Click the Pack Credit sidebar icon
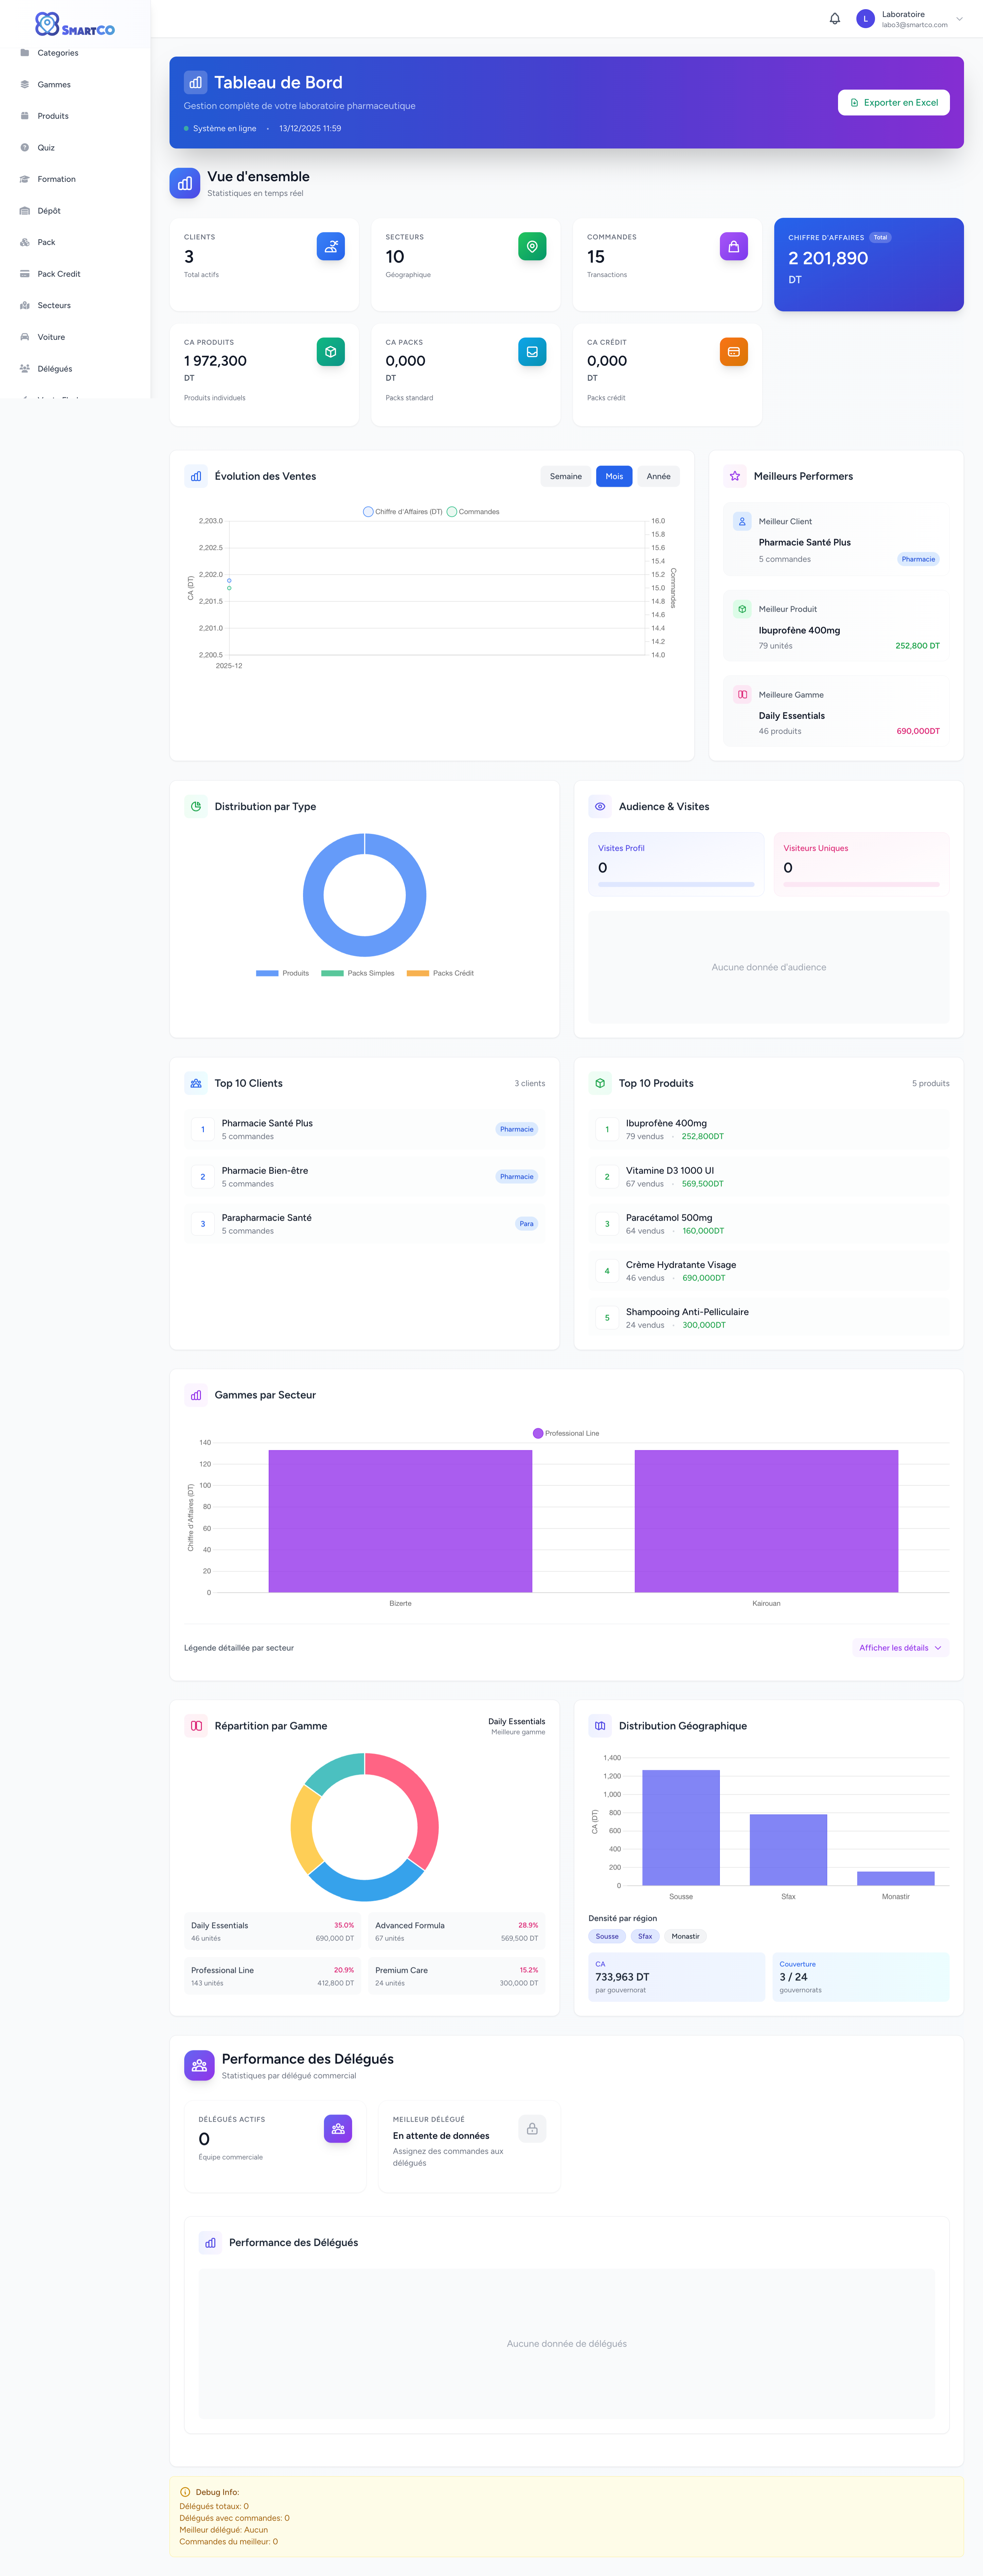The image size is (983, 2576). (25, 274)
